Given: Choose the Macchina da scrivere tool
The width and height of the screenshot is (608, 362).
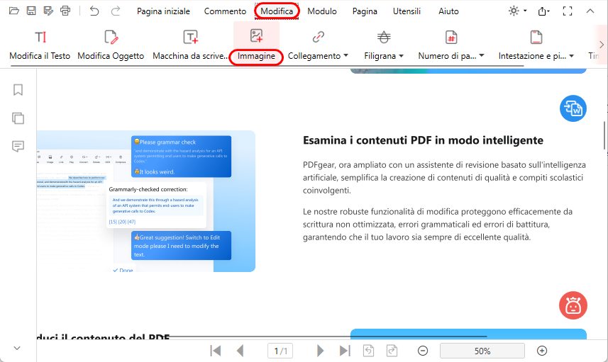Looking at the screenshot, I should click(x=190, y=45).
